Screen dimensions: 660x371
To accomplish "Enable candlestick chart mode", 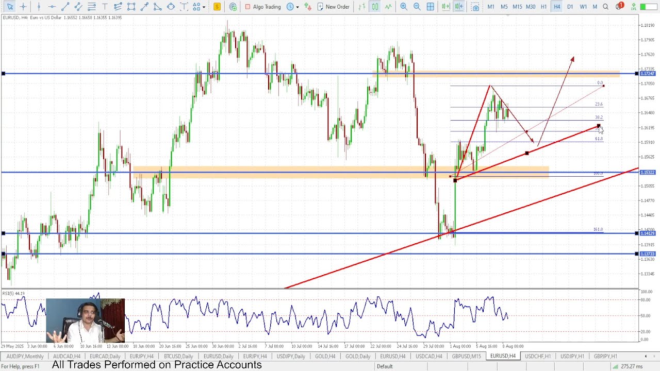I will 375,7.
